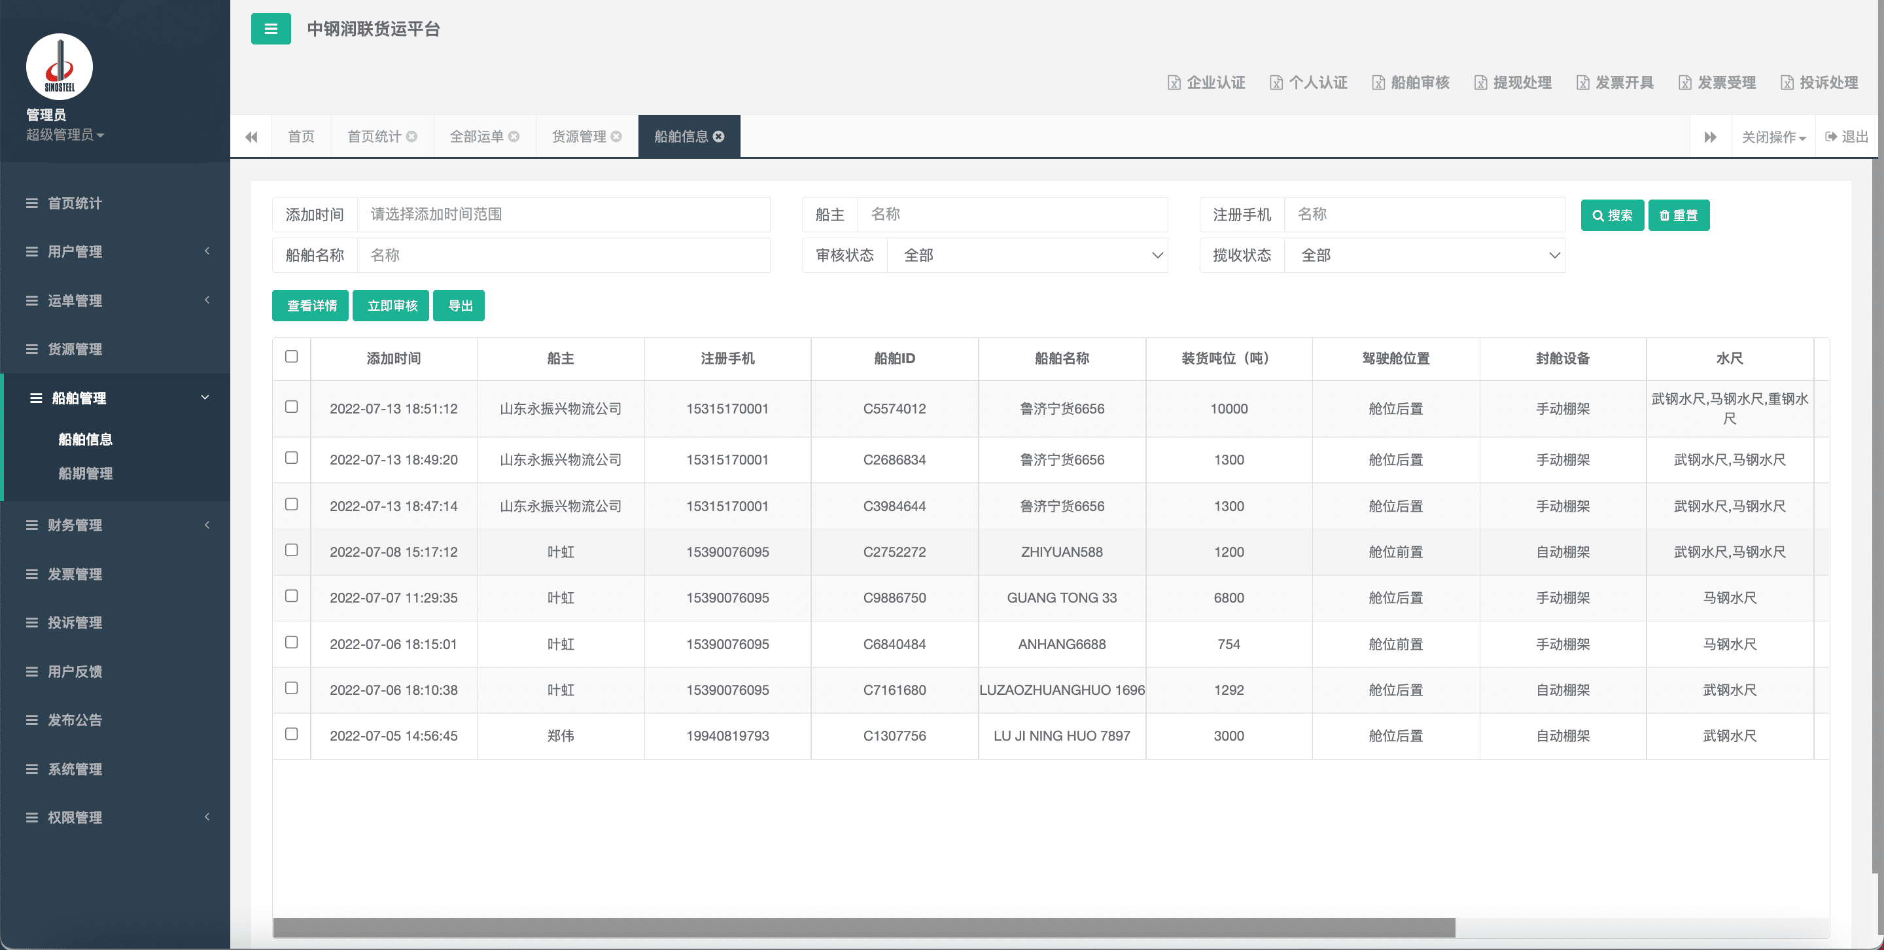Expand the 关闭操作 dropdown menu
Screen dimensions: 1884x950
pyautogui.click(x=1773, y=137)
